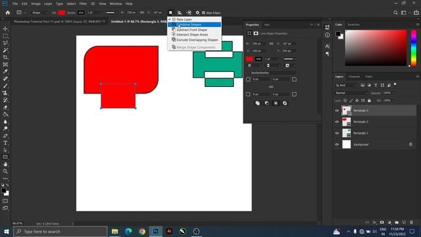Select the Brush tool
This screenshot has width=421, height=237.
pos(5,86)
